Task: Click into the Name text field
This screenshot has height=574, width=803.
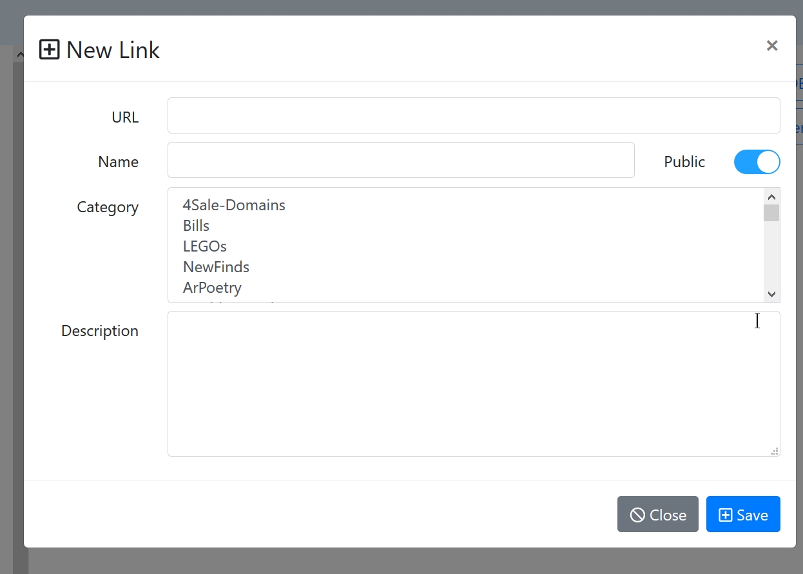Action: click(401, 160)
